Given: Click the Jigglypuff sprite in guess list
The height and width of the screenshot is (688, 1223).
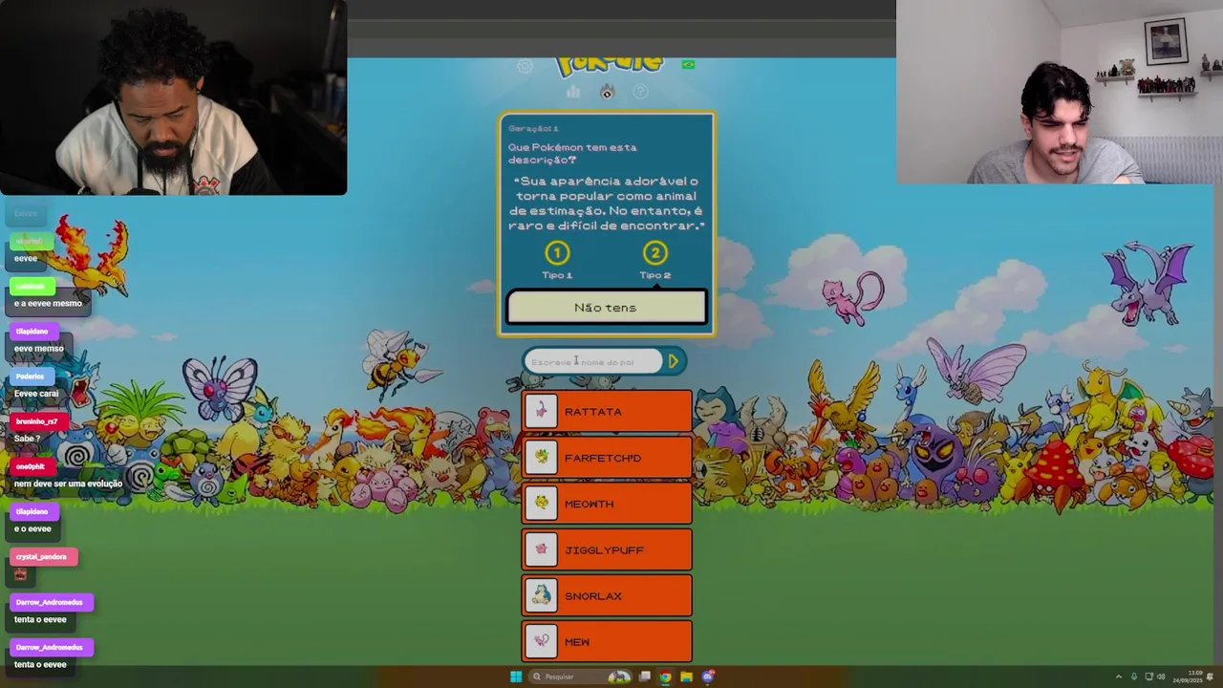Looking at the screenshot, I should [542, 549].
